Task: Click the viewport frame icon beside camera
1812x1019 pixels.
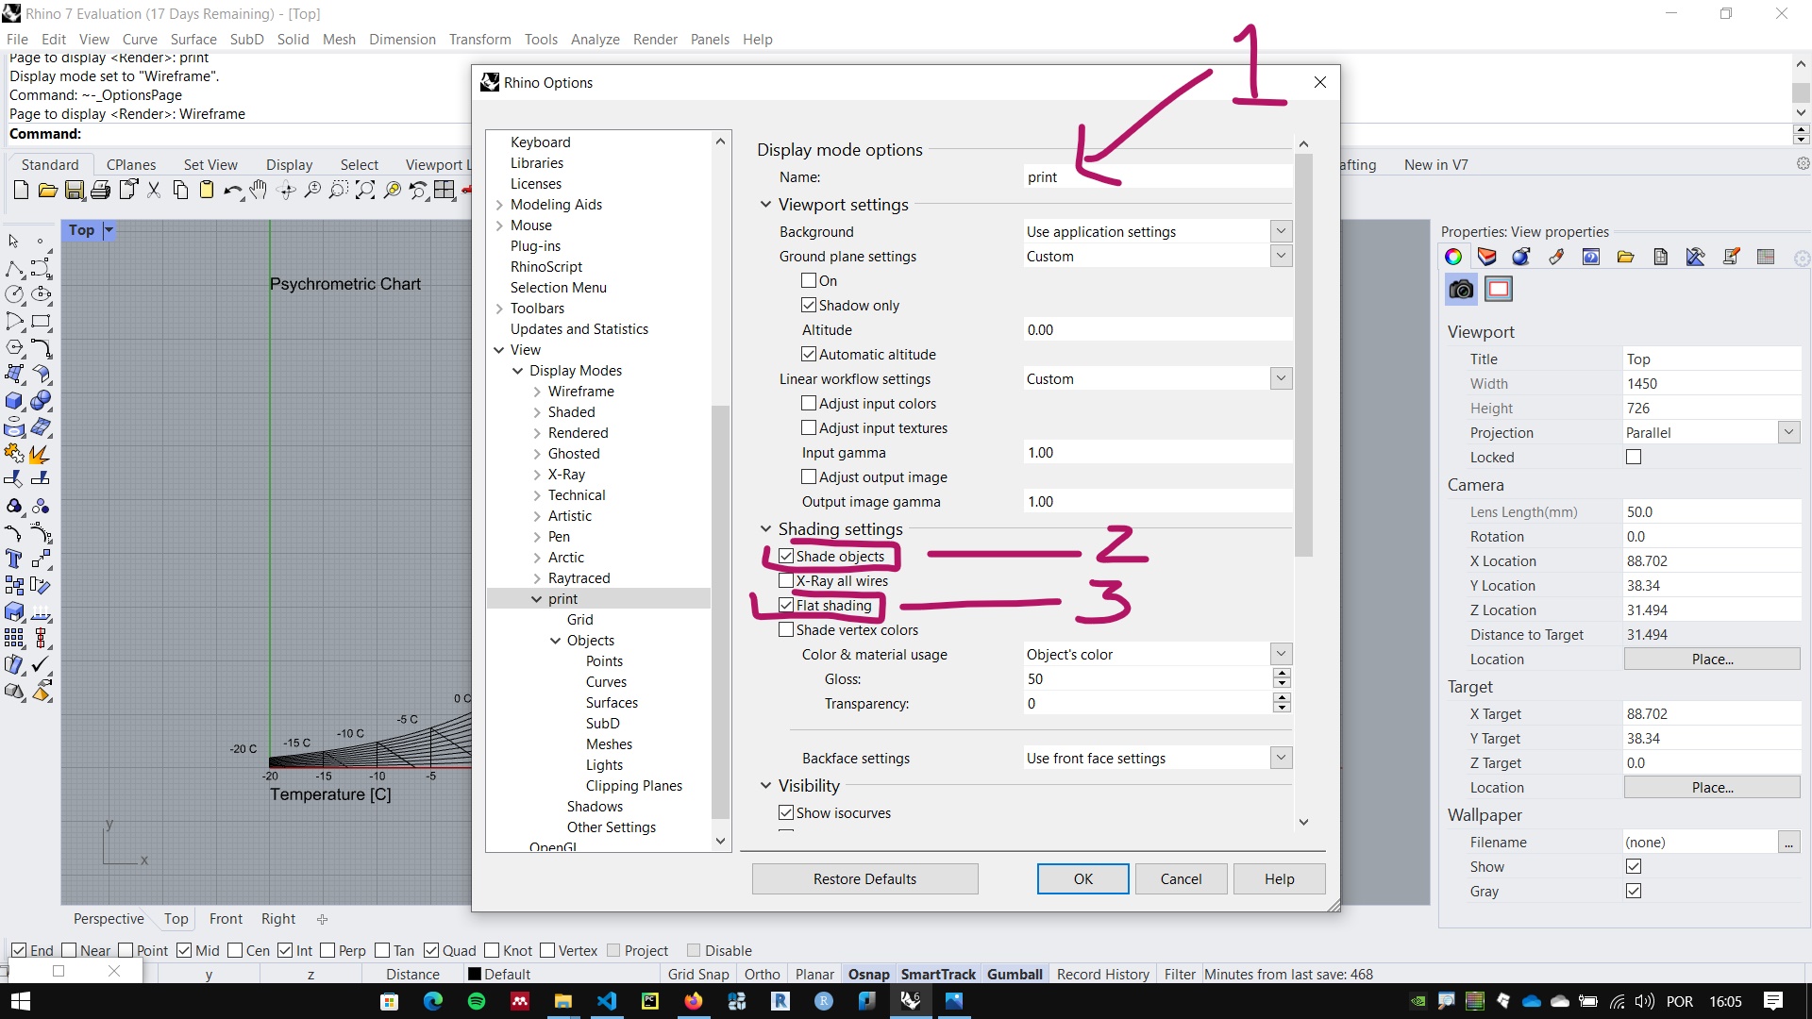Action: click(1499, 290)
